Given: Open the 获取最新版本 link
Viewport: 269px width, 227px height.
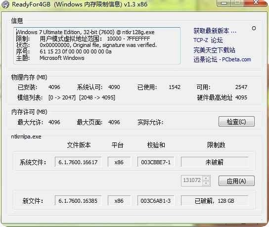Looking at the screenshot, I should (x=215, y=31).
